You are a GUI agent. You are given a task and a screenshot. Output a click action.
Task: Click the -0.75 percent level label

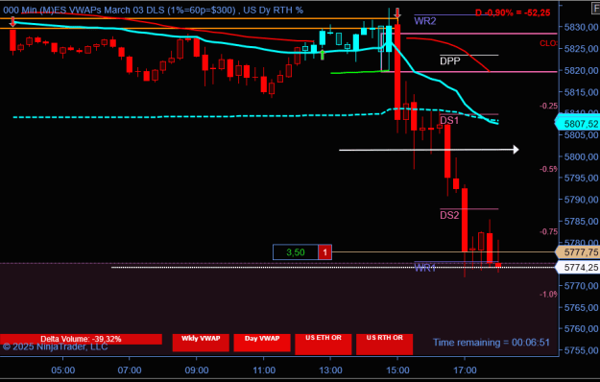pos(548,231)
